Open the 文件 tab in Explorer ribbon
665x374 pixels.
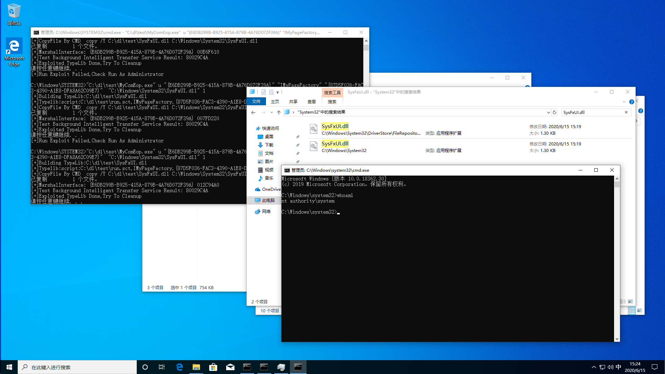(256, 101)
